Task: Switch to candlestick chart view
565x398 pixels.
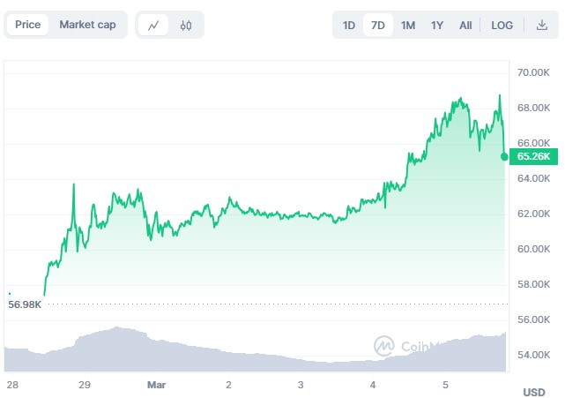Action: pos(185,25)
